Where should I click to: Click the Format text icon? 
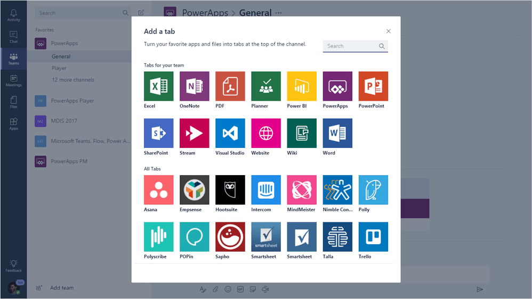[x=203, y=289]
